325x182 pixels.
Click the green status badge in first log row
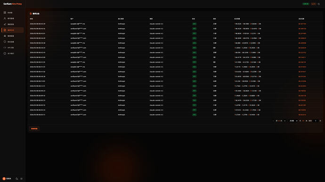(194, 24)
